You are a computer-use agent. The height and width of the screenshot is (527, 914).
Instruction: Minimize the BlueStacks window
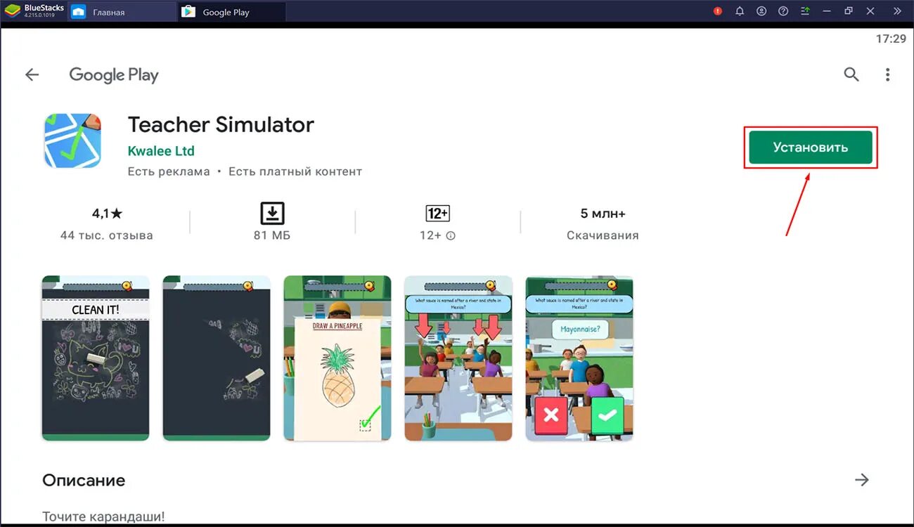coord(827,11)
